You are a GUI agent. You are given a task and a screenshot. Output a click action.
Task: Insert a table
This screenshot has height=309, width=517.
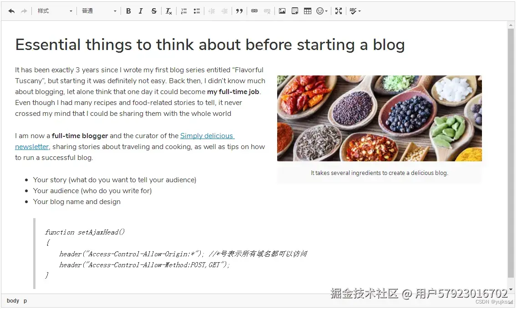point(308,11)
